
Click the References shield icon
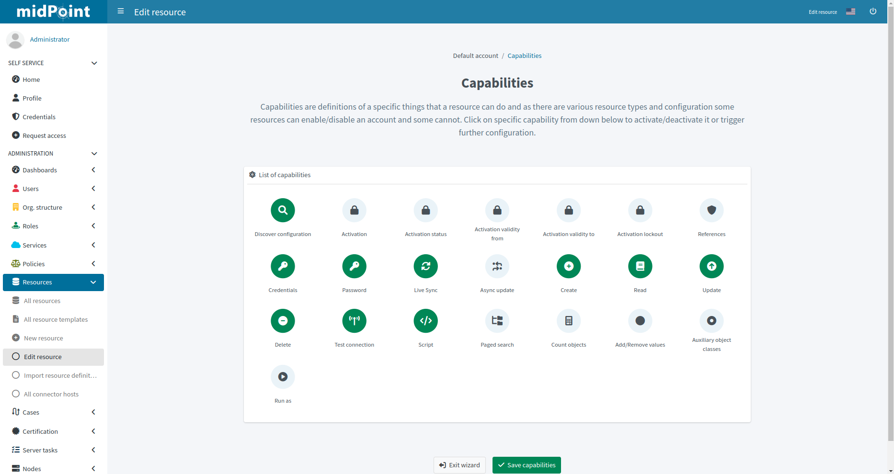tap(711, 210)
